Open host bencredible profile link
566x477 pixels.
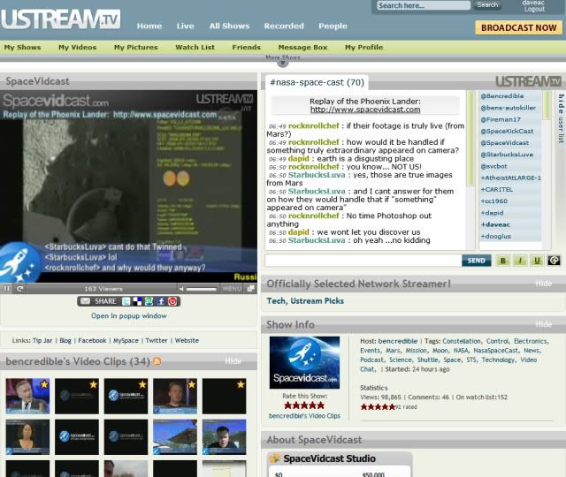(397, 341)
